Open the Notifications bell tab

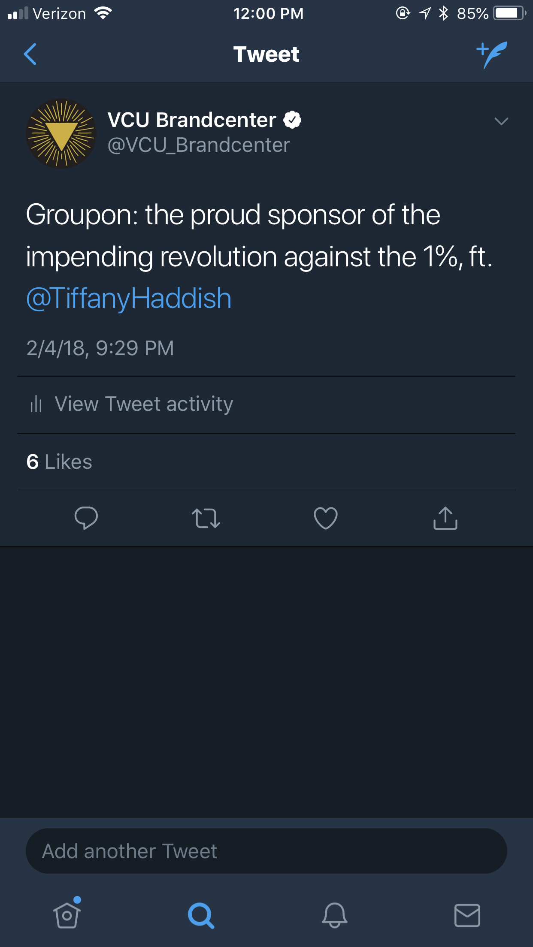334,915
